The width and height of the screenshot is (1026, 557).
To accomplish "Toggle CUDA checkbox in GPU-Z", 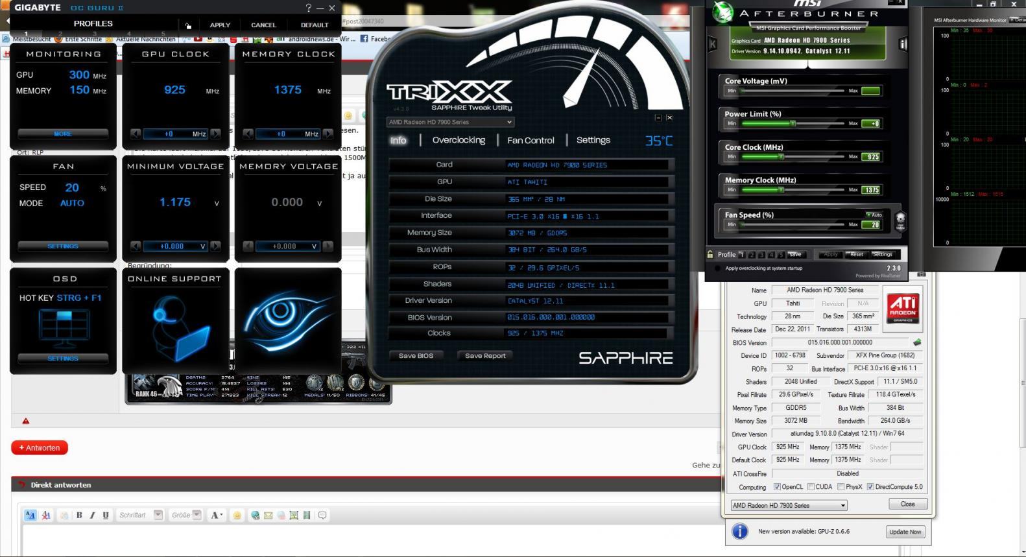I will point(811,487).
